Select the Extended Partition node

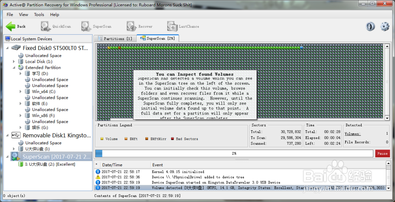43,68
